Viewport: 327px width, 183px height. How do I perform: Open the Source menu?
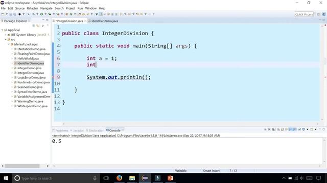pos(20,8)
